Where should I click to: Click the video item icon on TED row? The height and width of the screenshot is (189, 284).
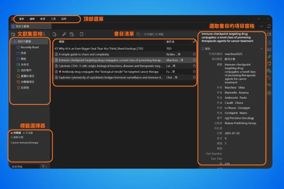[56, 49]
